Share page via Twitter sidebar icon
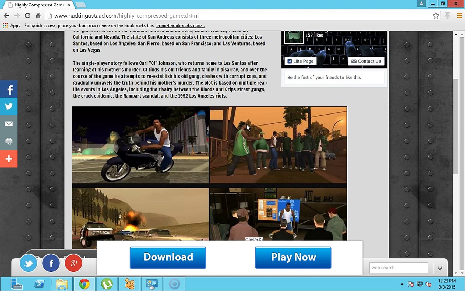This screenshot has height=291, width=465. click(9, 106)
